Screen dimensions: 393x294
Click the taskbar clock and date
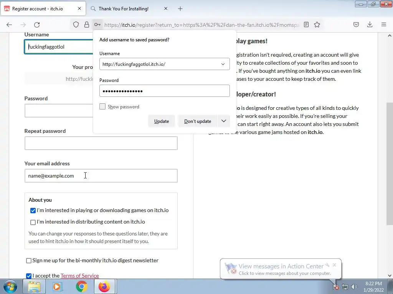point(373,287)
